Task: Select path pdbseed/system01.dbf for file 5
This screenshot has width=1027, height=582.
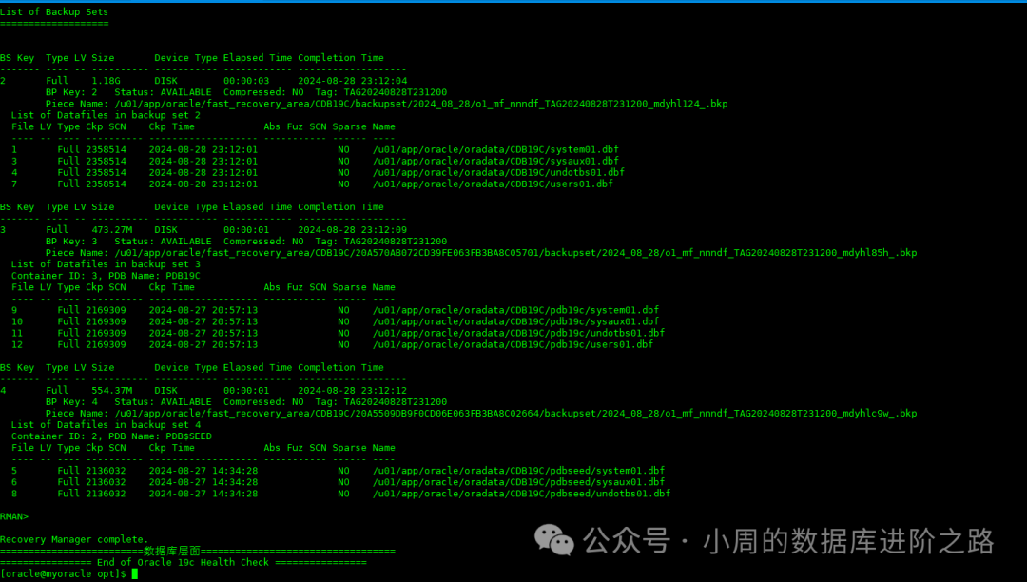Action: coord(519,471)
